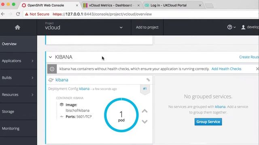Click the 1 pod donut chart
259x145 pixels.
121,115
